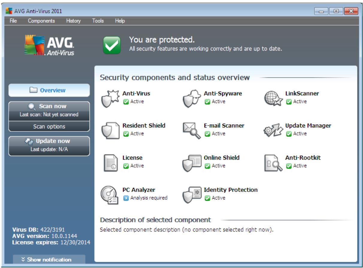Select the Anti-Spyware component title
The image size is (363, 268).
(223, 93)
